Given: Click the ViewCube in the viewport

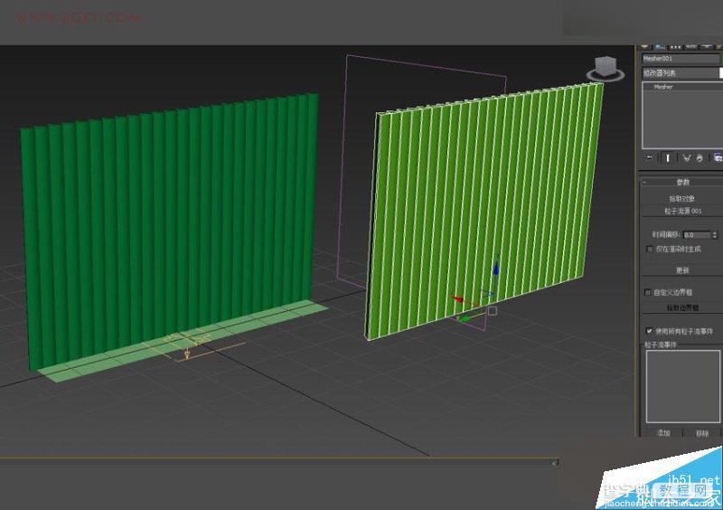Looking at the screenshot, I should 606,70.
